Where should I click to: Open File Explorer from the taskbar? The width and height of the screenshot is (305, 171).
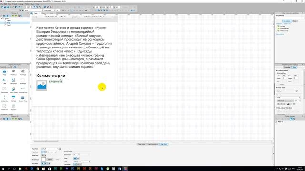[20, 169]
